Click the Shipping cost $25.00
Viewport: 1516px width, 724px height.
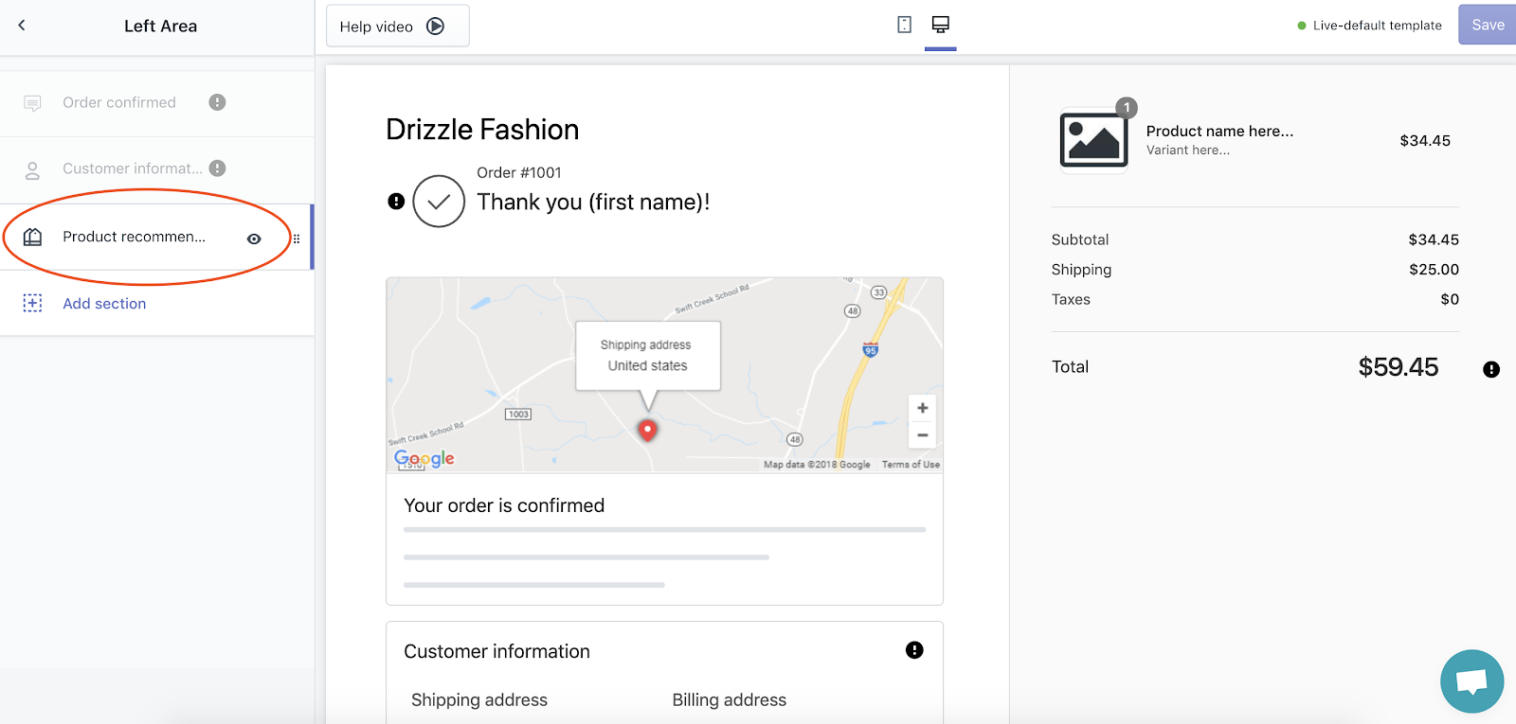coord(1434,270)
